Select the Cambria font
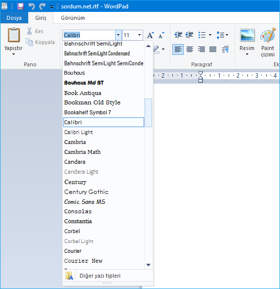This screenshot has height=289, width=280. (x=104, y=142)
